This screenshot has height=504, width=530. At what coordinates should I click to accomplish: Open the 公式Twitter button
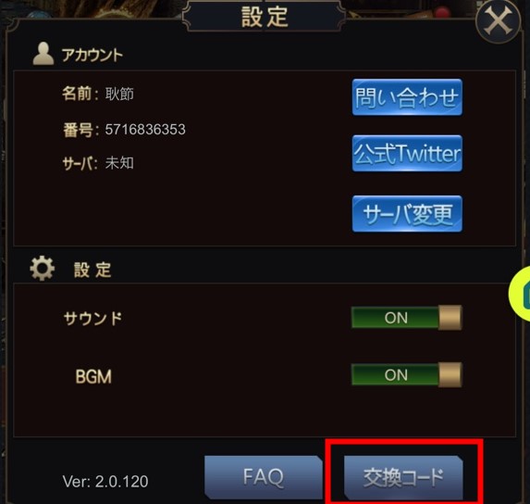407,154
